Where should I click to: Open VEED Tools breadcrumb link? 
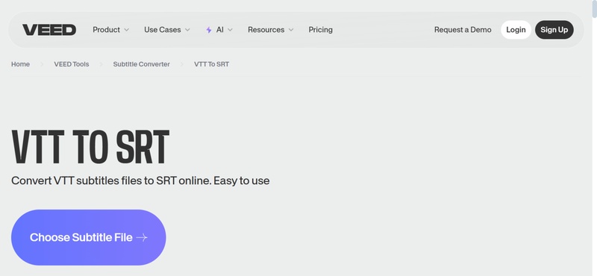pyautogui.click(x=72, y=64)
